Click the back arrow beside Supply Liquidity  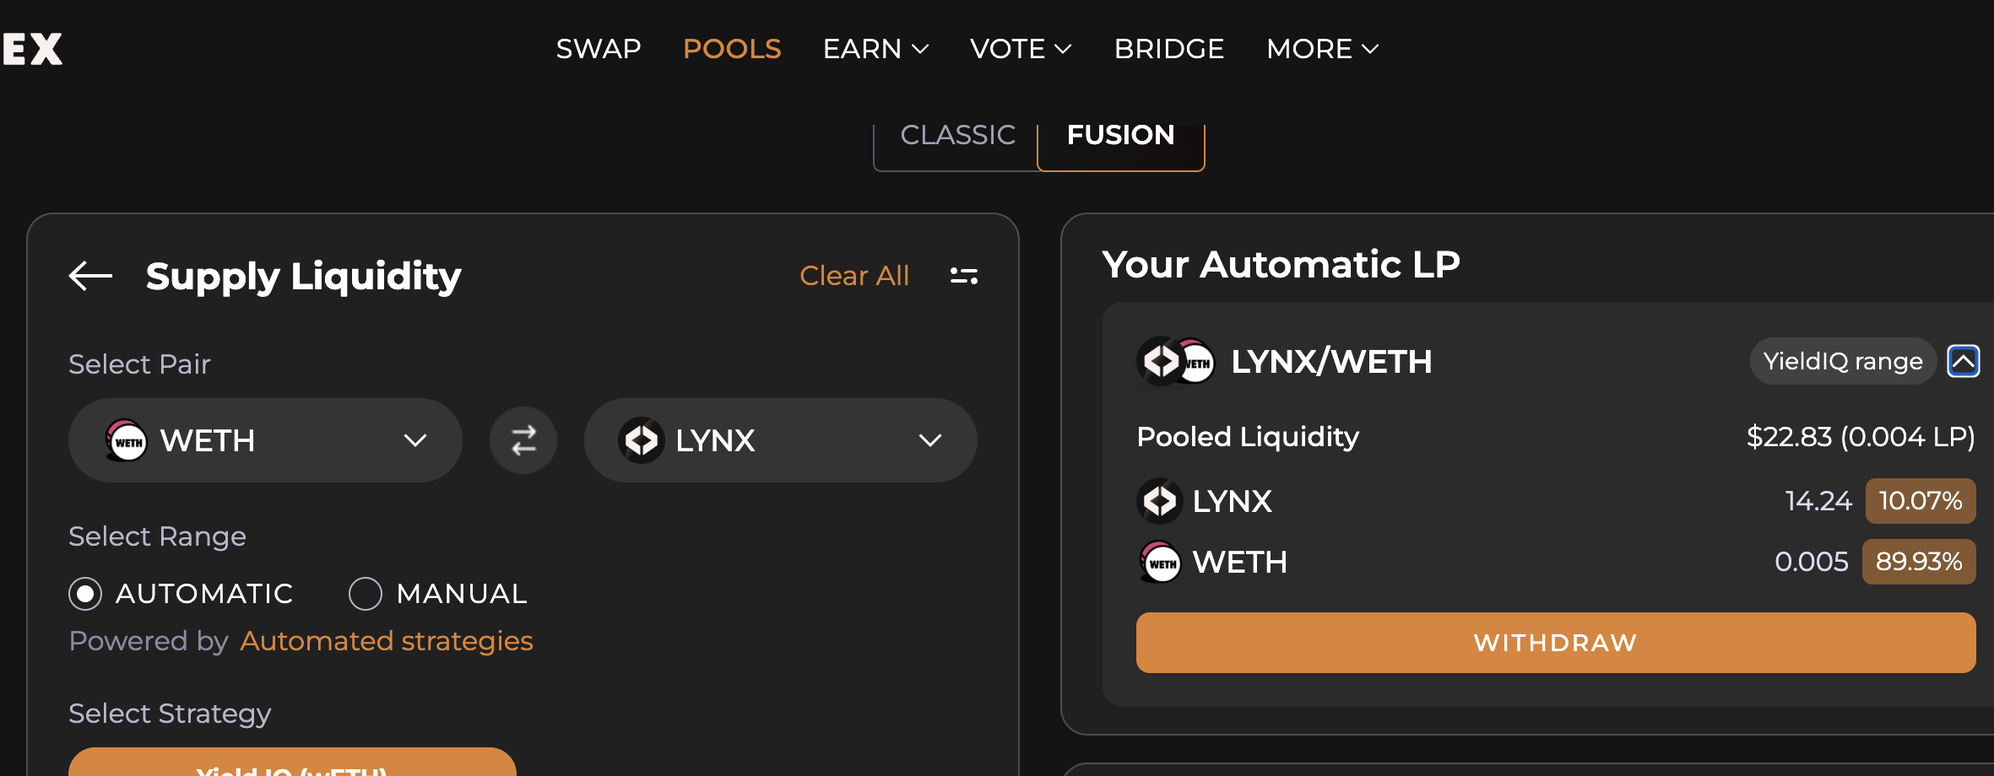(x=90, y=276)
